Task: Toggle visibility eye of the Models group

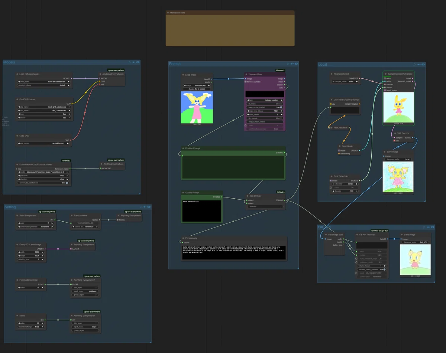Action: pyautogui.click(x=138, y=62)
